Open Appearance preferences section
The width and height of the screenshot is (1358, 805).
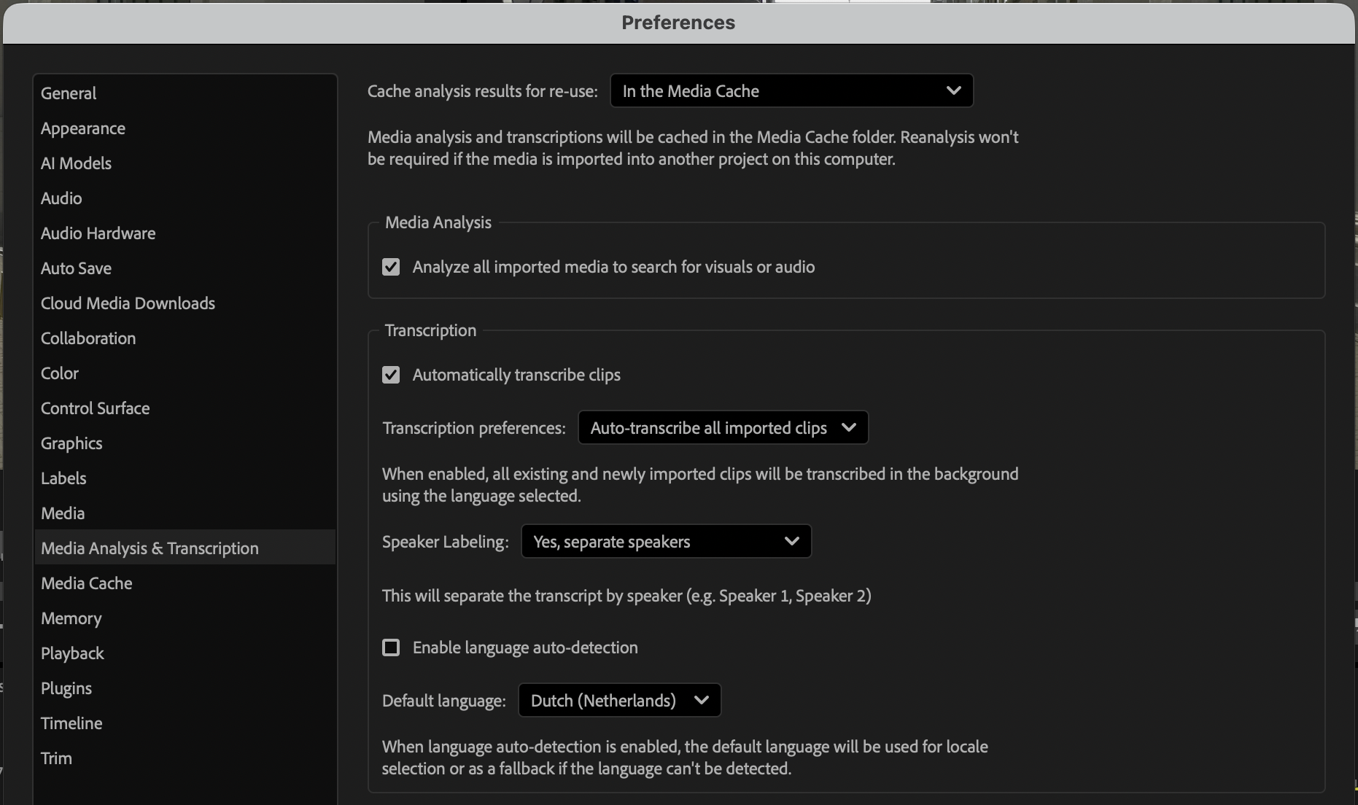tap(83, 128)
